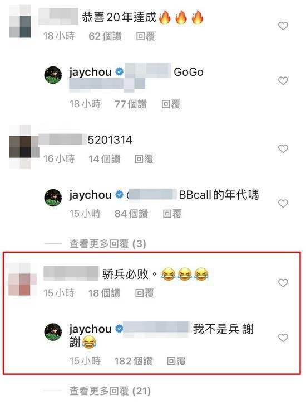Reply to the 骄兵必败 comment

click(144, 293)
